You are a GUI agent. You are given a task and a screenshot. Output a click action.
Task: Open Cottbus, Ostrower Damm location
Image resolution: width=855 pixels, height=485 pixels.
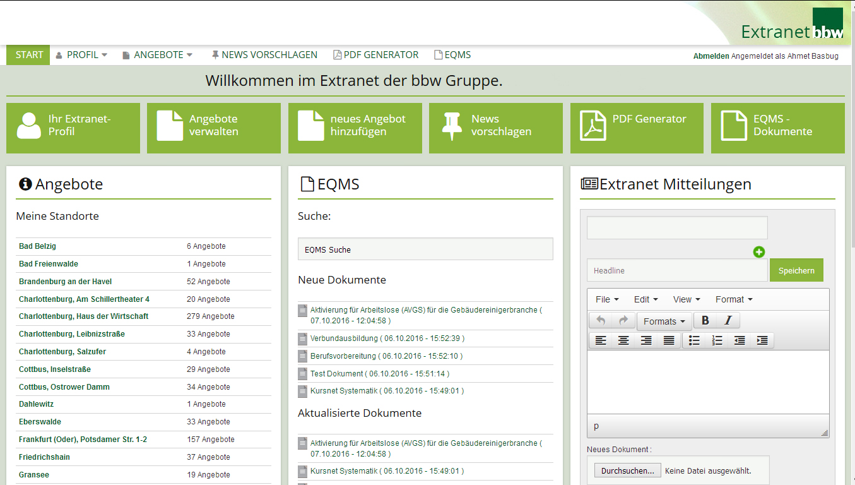(x=64, y=387)
